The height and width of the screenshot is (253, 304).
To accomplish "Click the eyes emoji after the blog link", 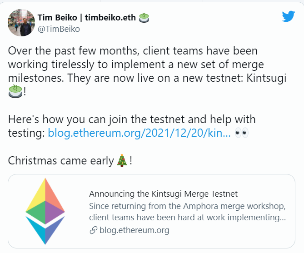I will click(x=242, y=133).
